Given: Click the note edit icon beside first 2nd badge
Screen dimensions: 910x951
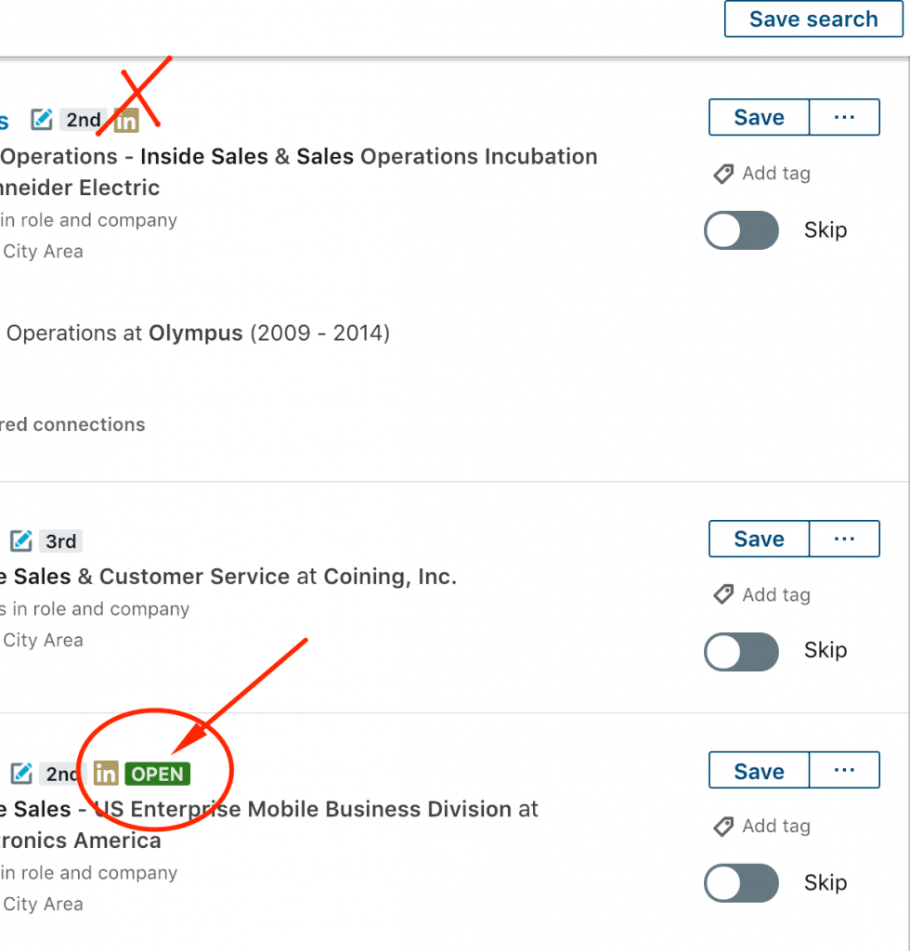Looking at the screenshot, I should [x=42, y=120].
